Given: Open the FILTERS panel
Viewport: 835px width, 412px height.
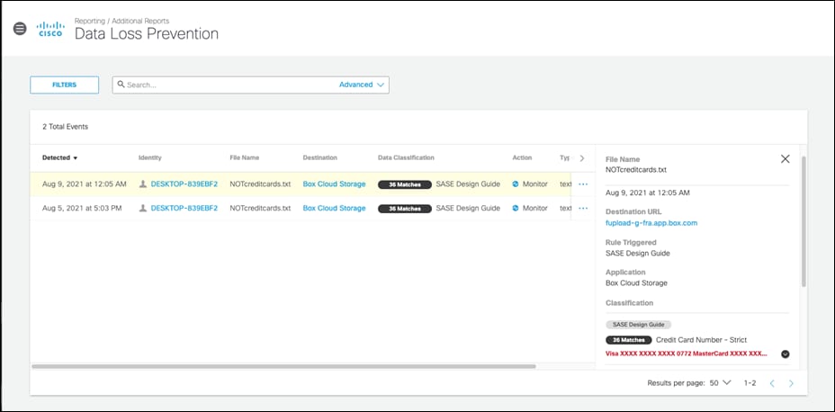Looking at the screenshot, I should pos(65,85).
